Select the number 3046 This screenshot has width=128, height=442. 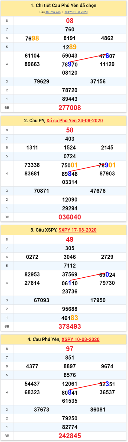[70, 257]
